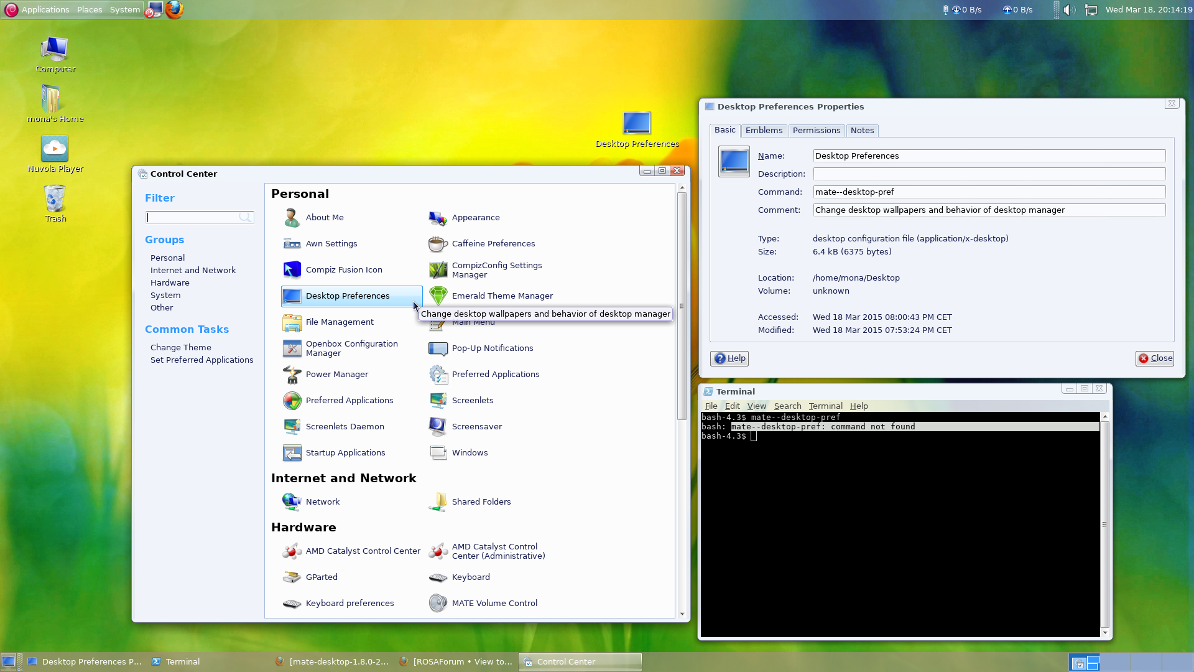Launch the Screensaver settings icon
Screen dimensions: 1194x672
pos(438,427)
